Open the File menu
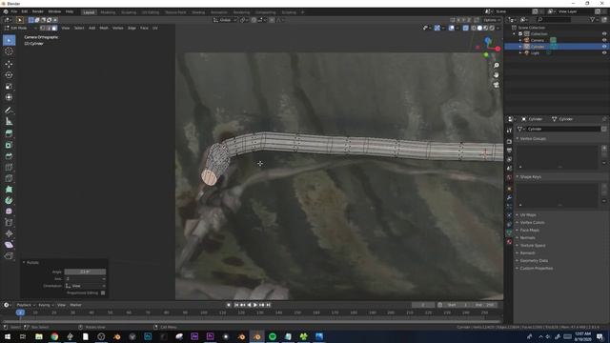The width and height of the screenshot is (610, 343). (14, 11)
